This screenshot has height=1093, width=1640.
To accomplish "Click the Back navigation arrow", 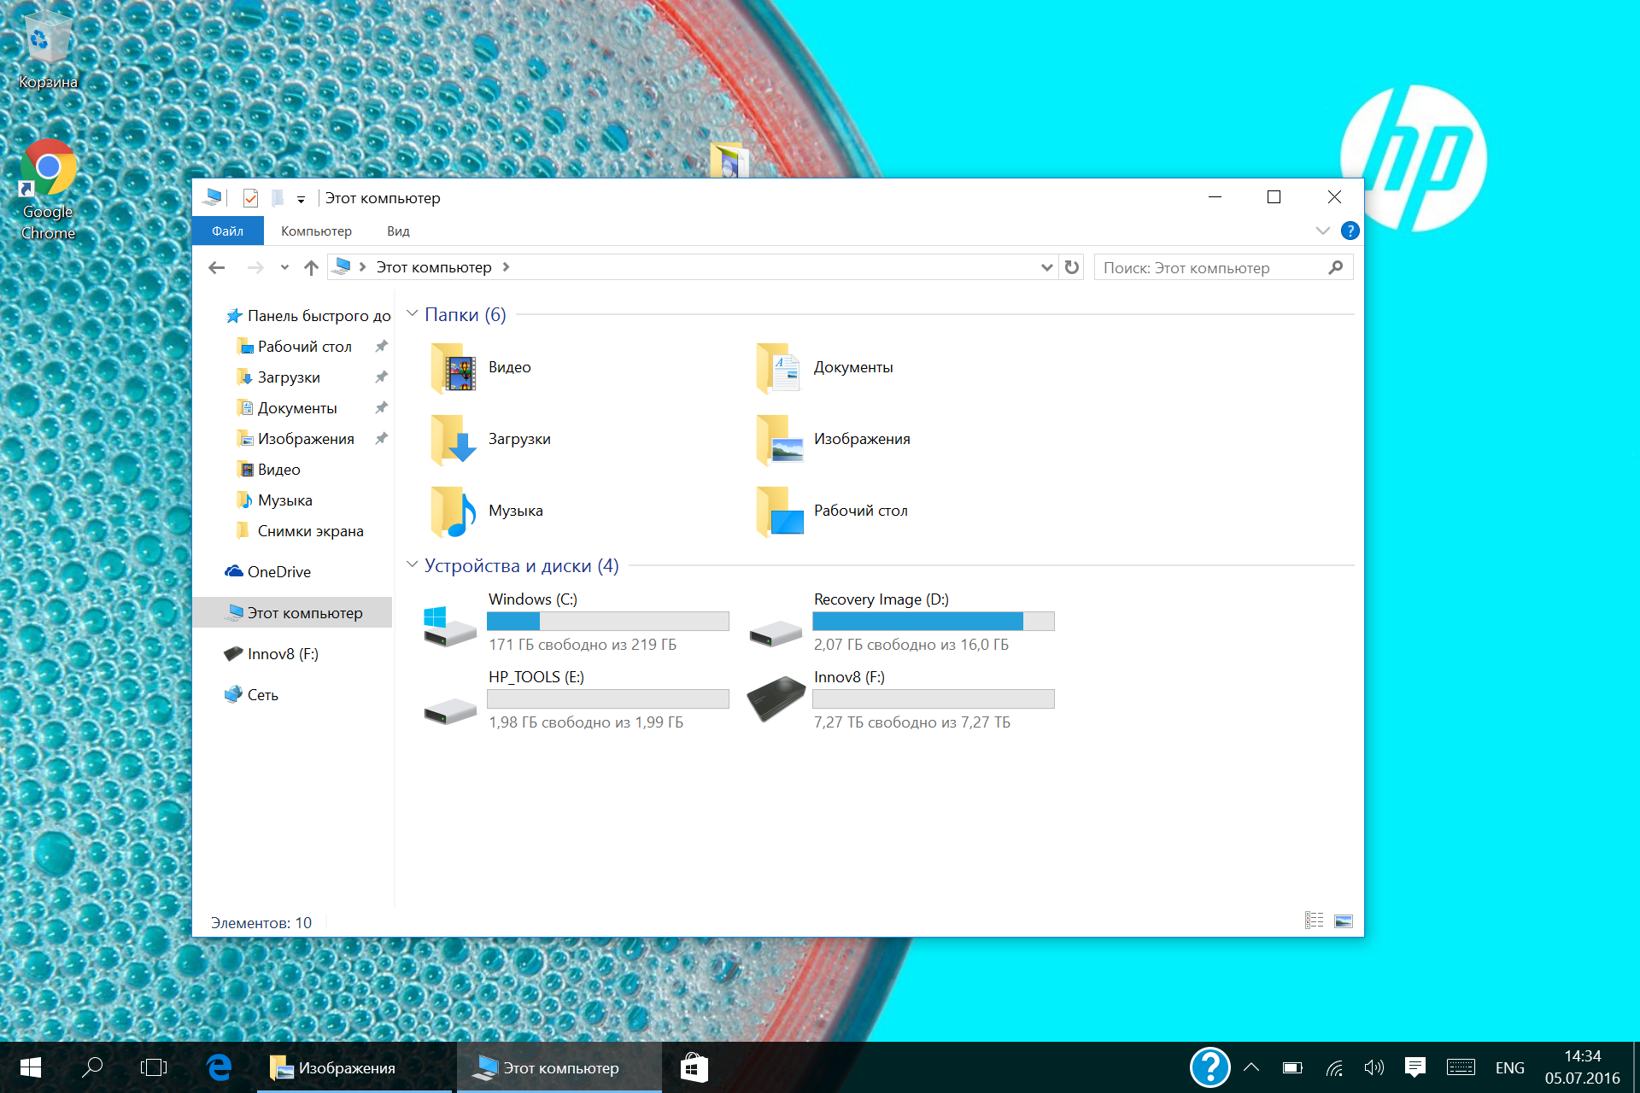I will point(217,268).
